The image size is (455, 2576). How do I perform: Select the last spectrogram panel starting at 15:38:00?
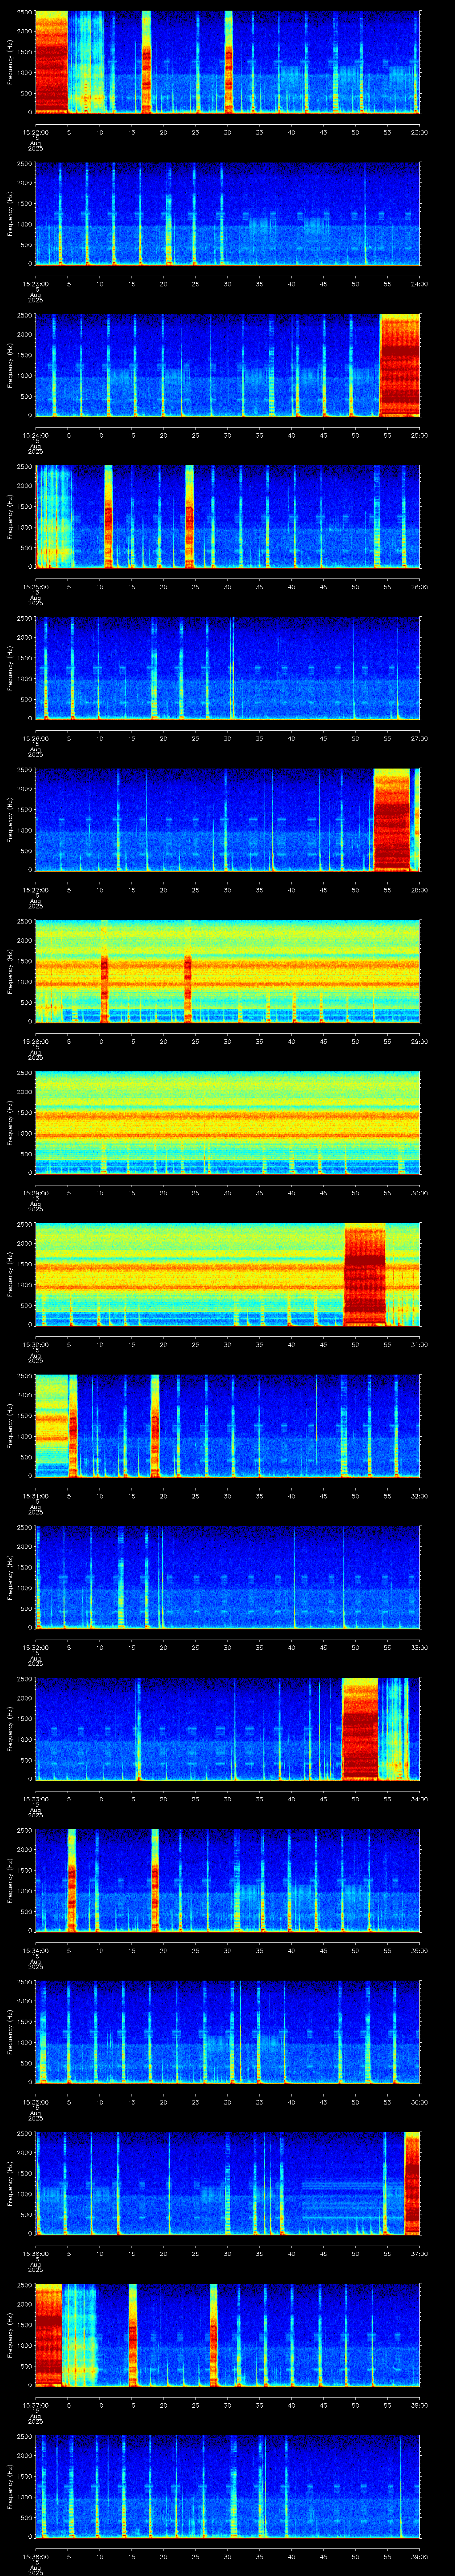(227, 2486)
